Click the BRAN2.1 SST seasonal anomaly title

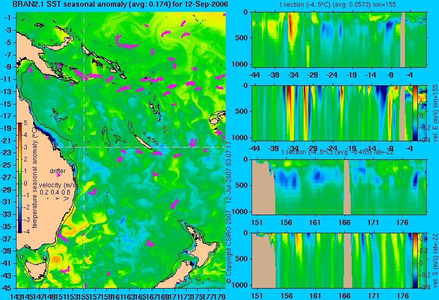tap(120, 4)
